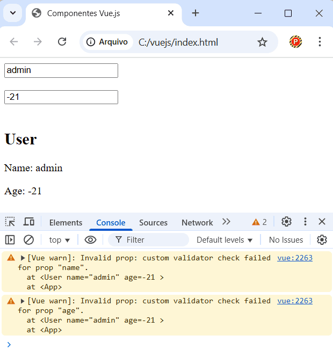The image size is (333, 357).
Task: Click the 2 warnings counter badge
Action: tap(259, 222)
